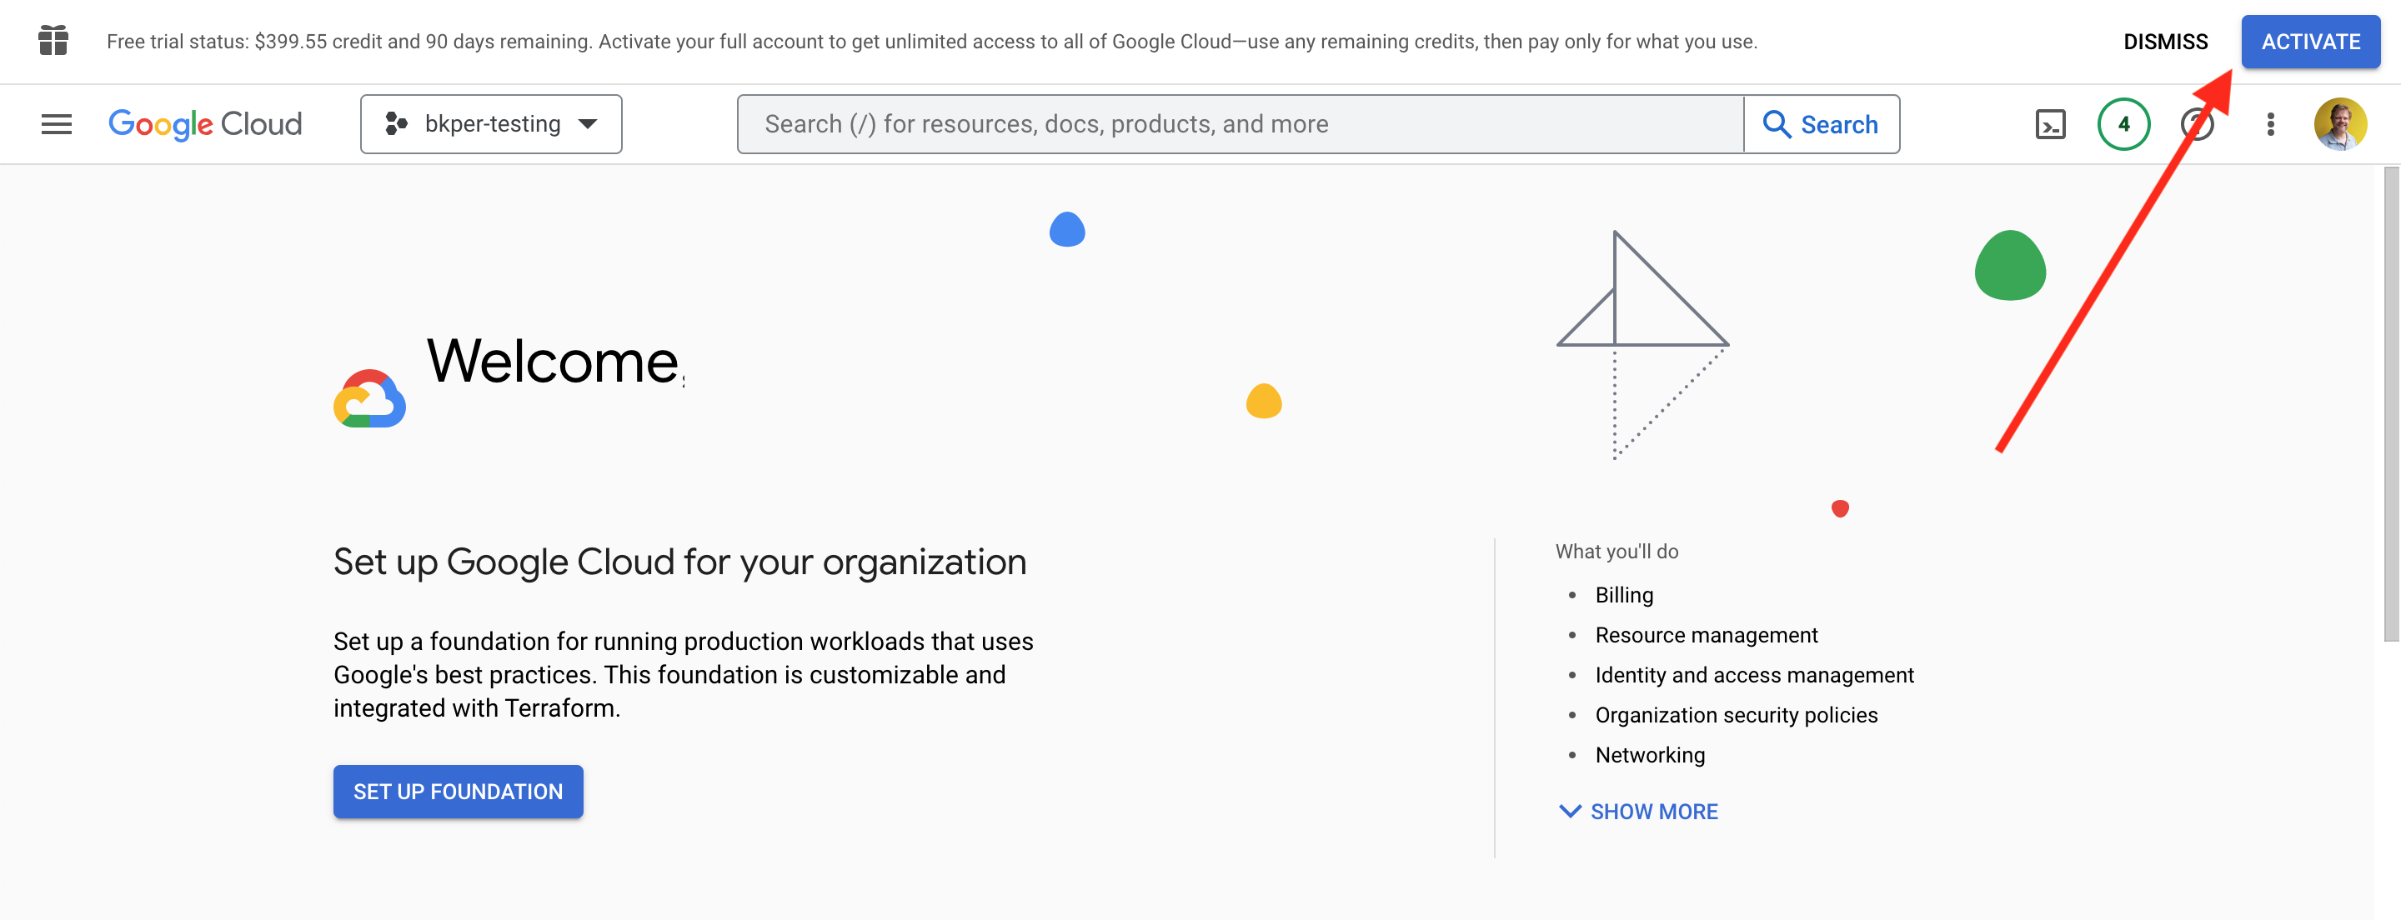Screen dimensions: 2401x920
Task: Select the Networking bullet item
Action: coord(1650,755)
